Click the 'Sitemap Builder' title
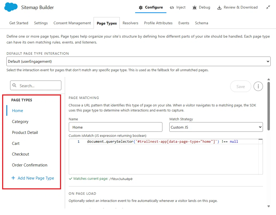 [38, 7]
